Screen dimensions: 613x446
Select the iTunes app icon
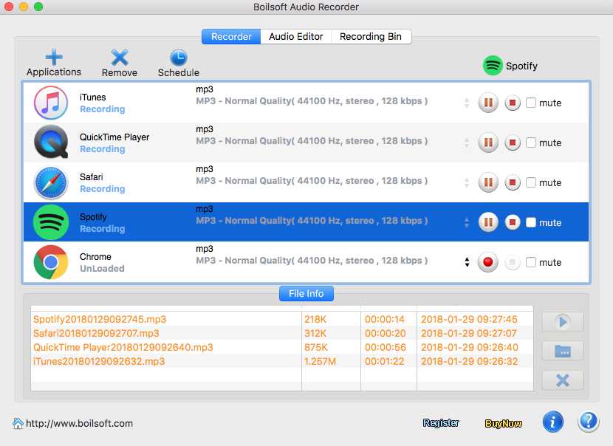[51, 103]
